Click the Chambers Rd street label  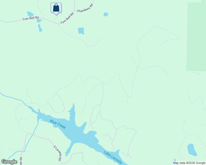point(85,8)
